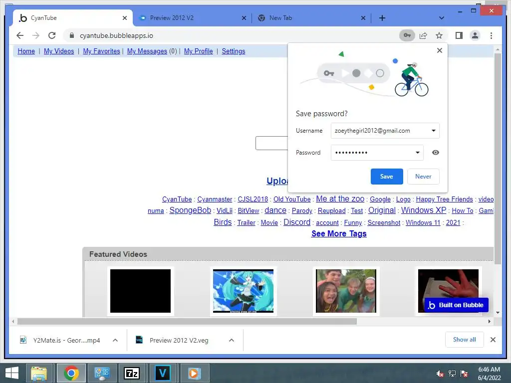The height and width of the screenshot is (383, 511).
Task: Open the Control Panel taskbar icon
Action: click(102, 373)
